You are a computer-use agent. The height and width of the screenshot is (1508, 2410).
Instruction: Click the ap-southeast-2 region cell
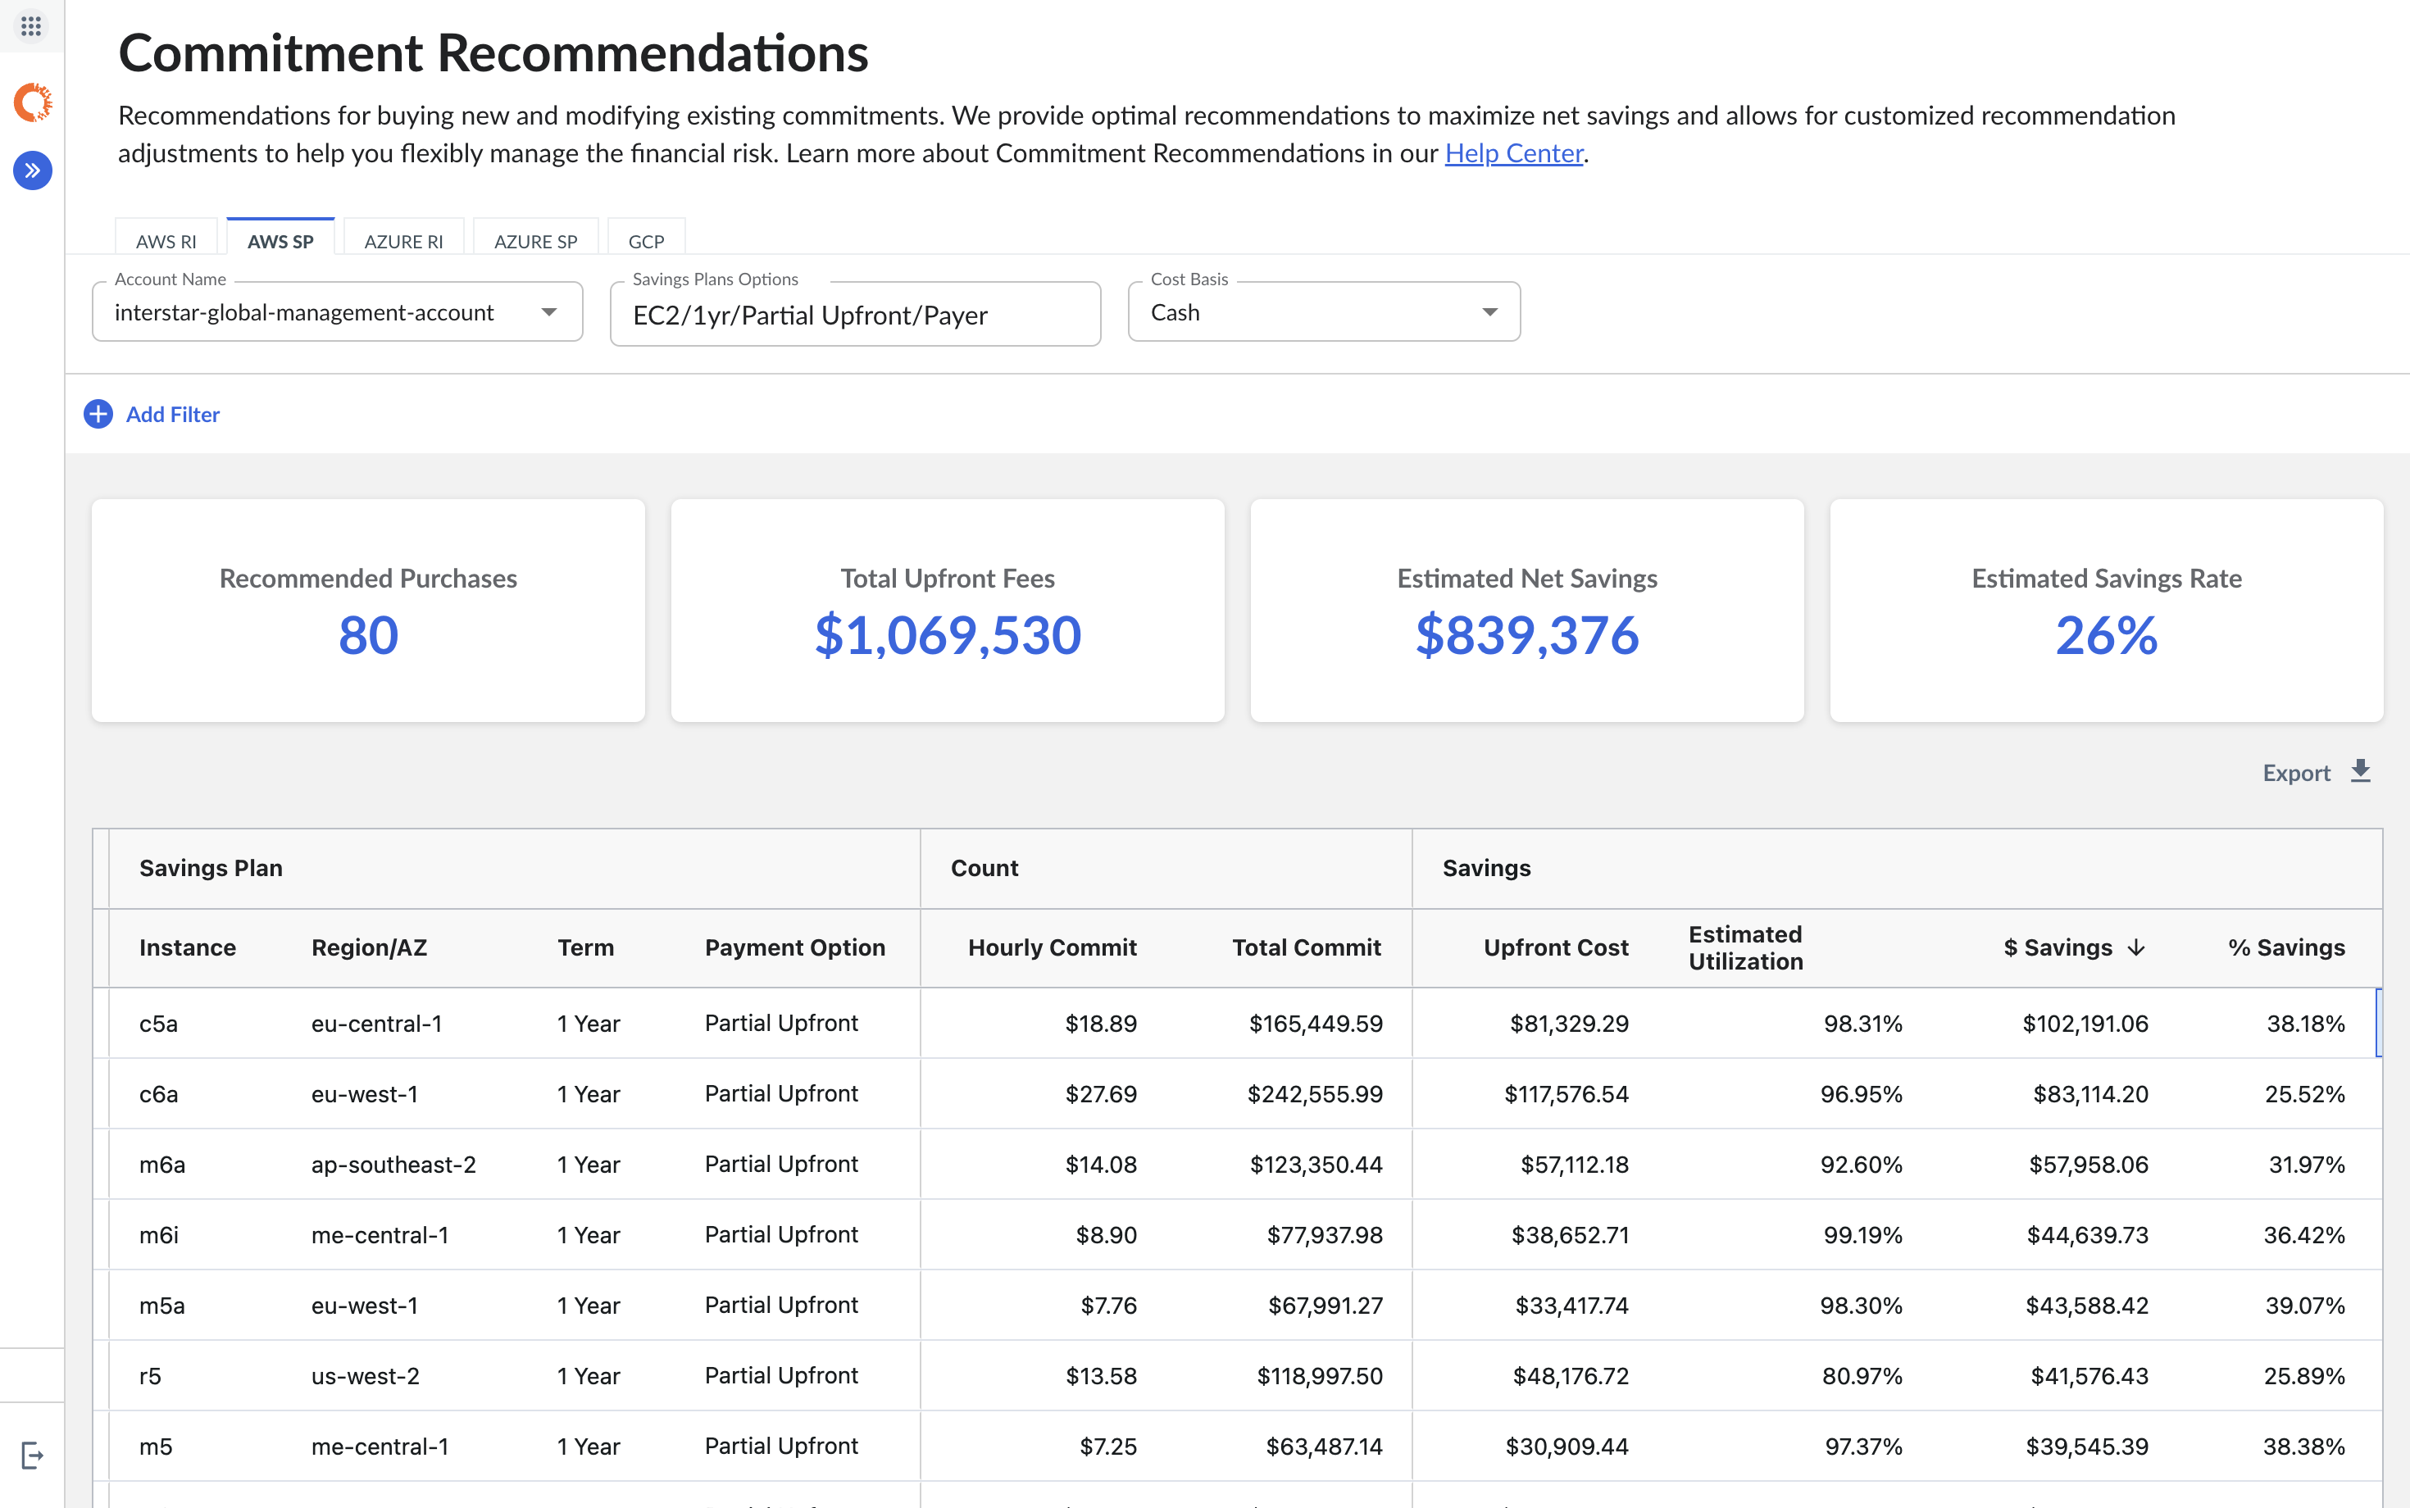393,1165
